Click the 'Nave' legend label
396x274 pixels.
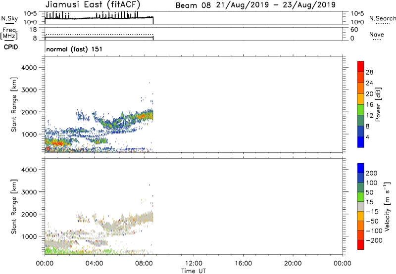(377, 35)
